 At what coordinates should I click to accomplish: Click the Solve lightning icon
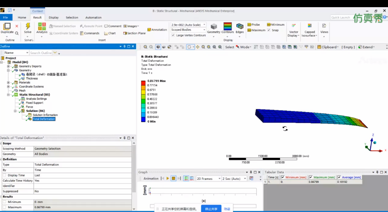click(x=28, y=26)
